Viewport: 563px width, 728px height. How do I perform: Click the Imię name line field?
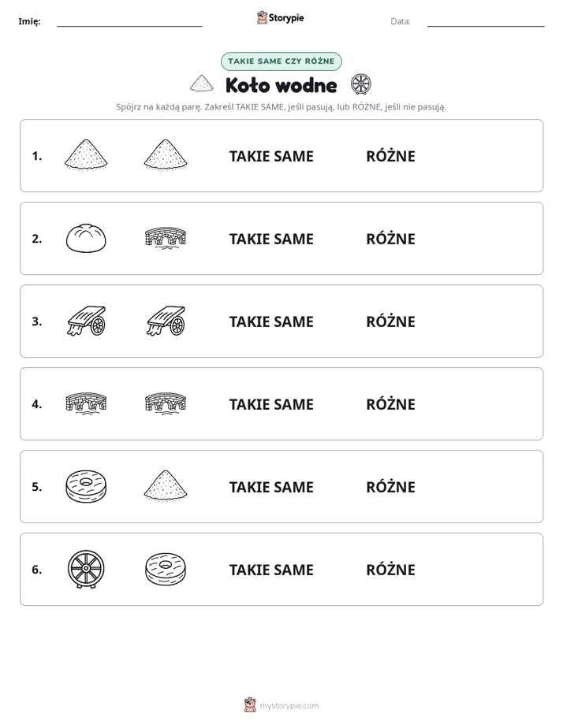[129, 22]
